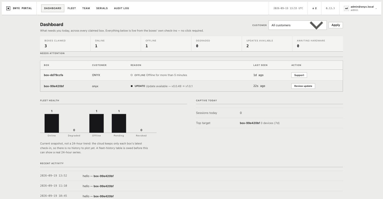Click "Offline for more than 5 minutes" reason text
This screenshot has width=383, height=199.
[x=167, y=75]
